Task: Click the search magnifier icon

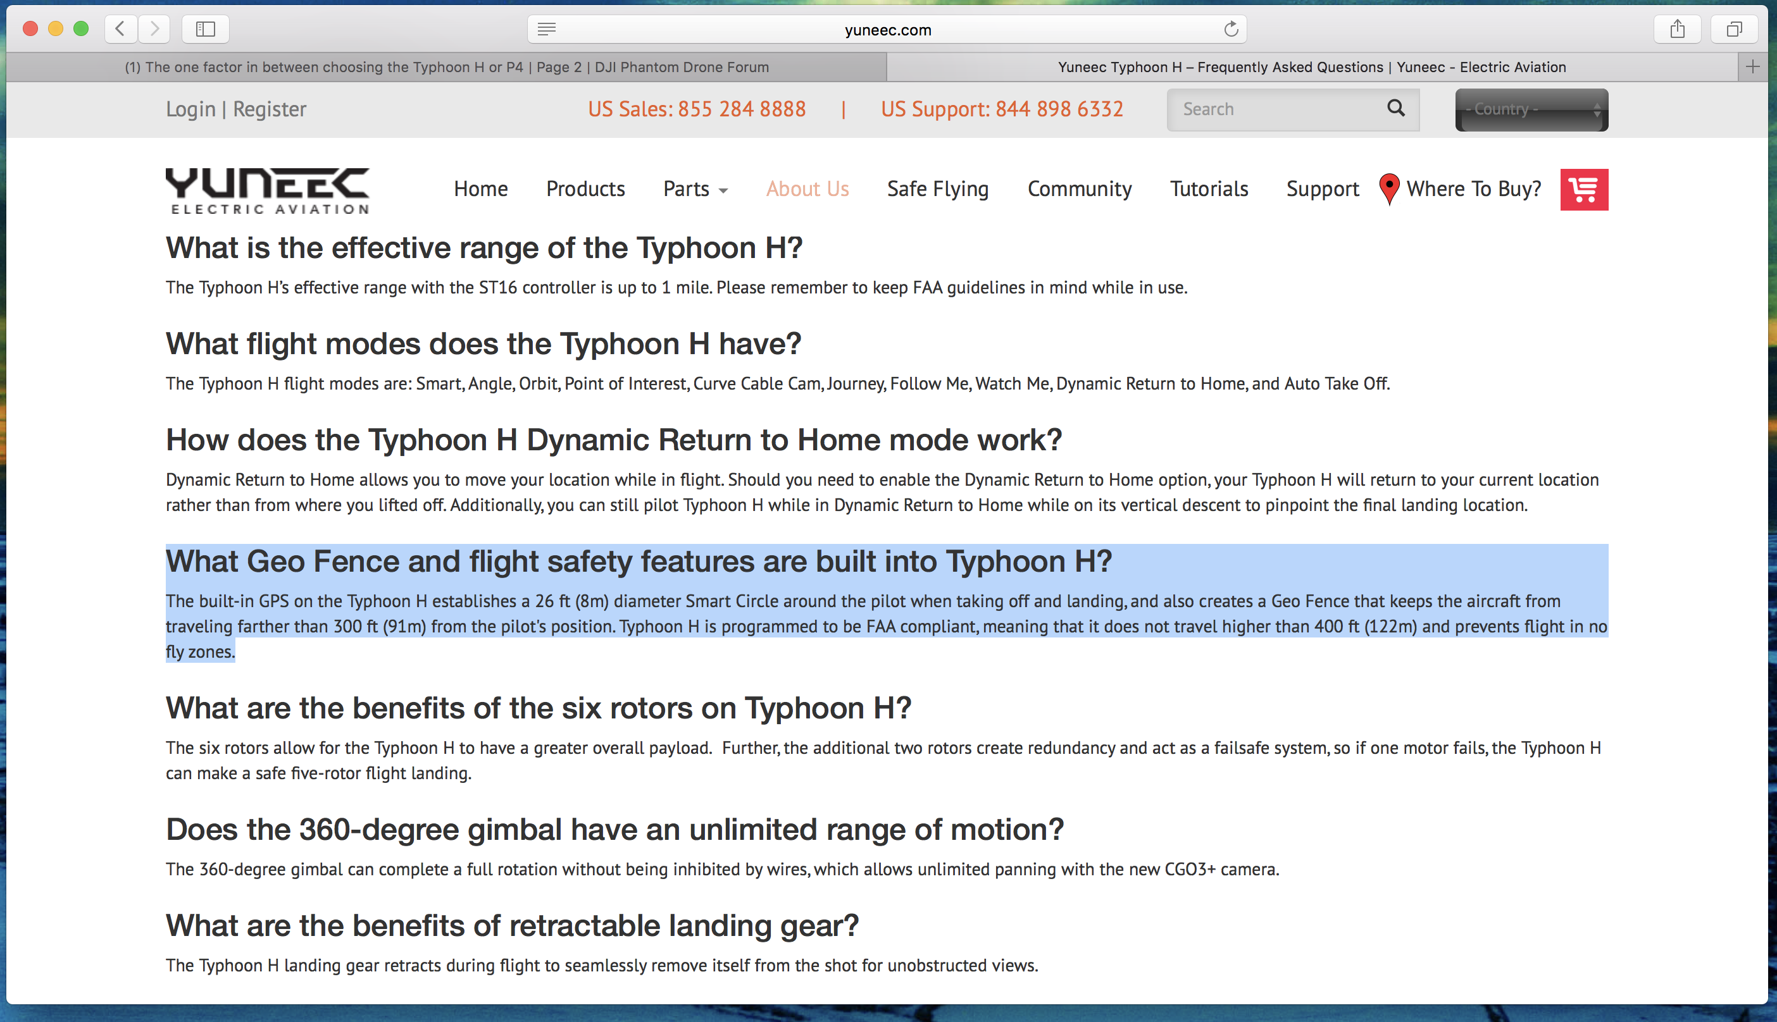Action: point(1395,108)
